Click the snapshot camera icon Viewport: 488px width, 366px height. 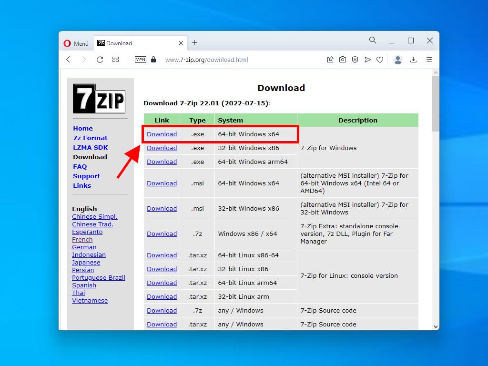click(x=343, y=60)
